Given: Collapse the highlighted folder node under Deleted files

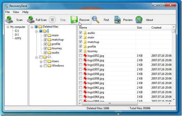Looking at the screenshot, I should tap(36, 31).
